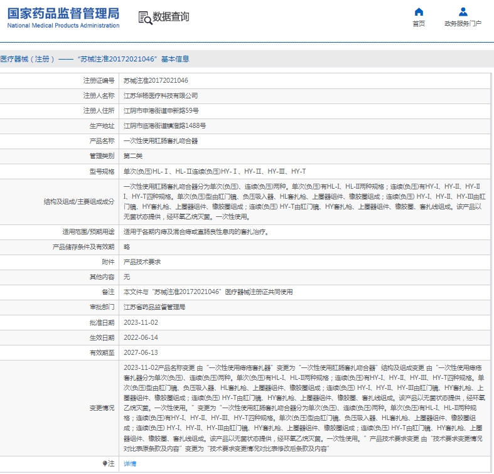Viewport: 494px width, 474px height.
Task: Select intended use text 适用于各期内痔
Action: [196, 232]
